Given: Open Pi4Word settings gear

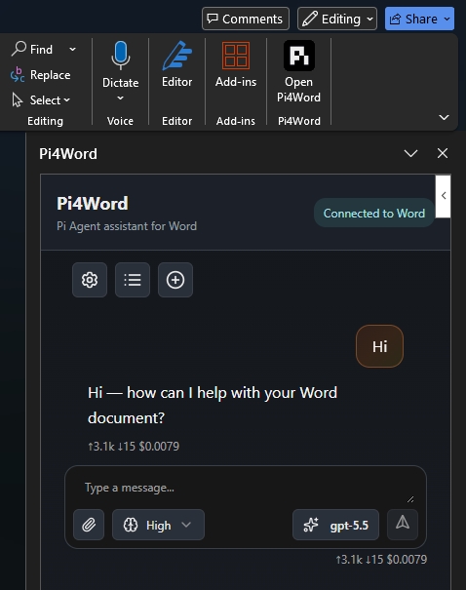Looking at the screenshot, I should coord(90,280).
